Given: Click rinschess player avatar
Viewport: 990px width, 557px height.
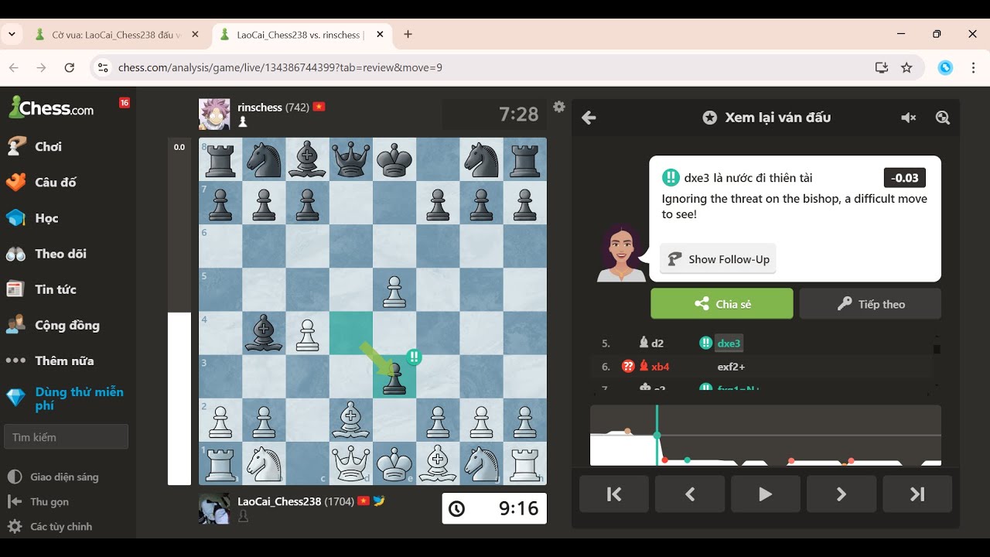Looking at the screenshot, I should (214, 114).
